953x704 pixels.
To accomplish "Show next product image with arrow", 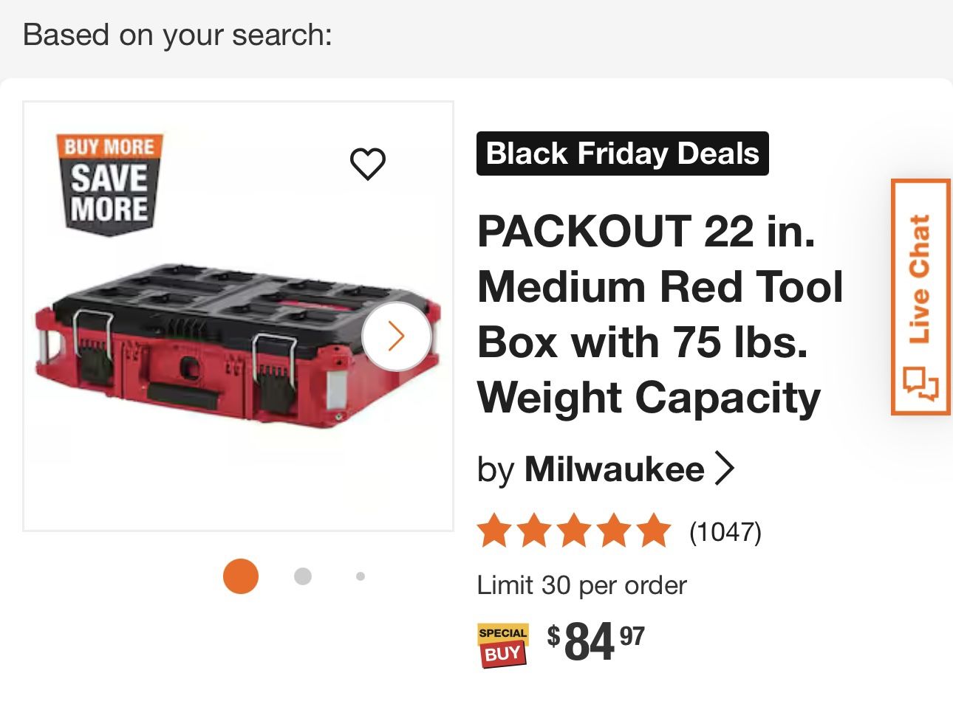I will 397,337.
